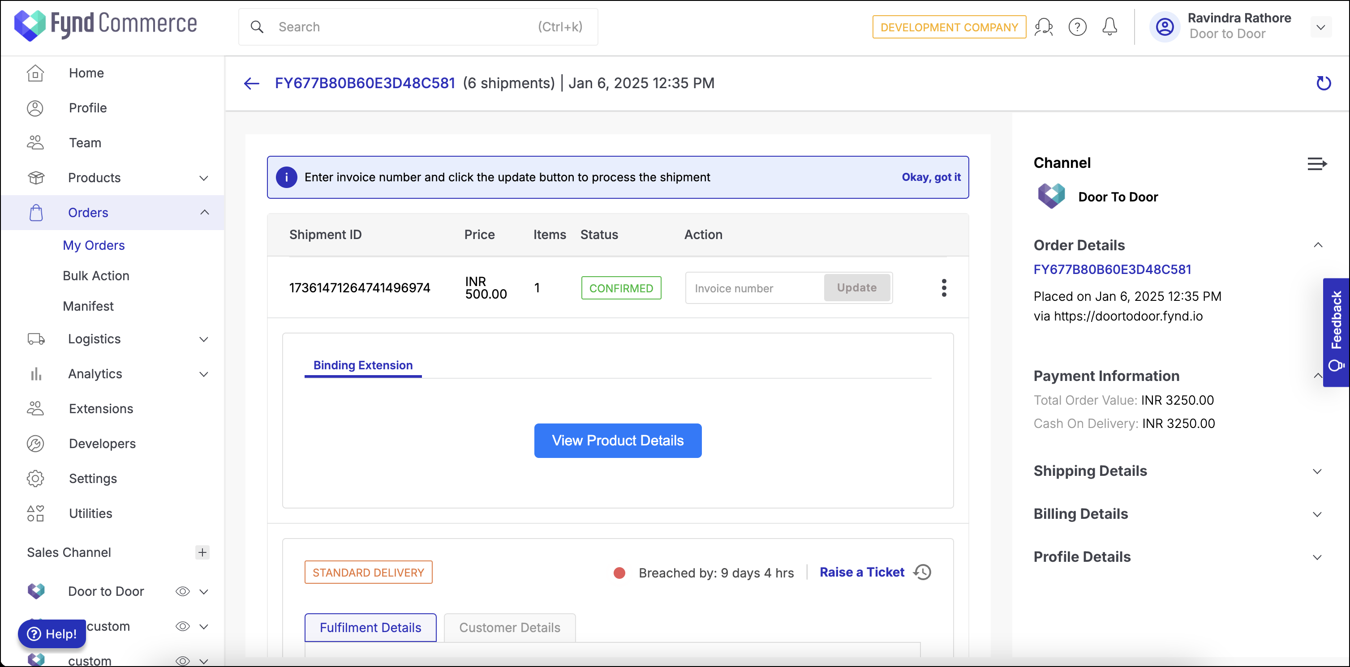Expand the Logistics menu chevron
This screenshot has width=1350, height=667.
tap(204, 339)
